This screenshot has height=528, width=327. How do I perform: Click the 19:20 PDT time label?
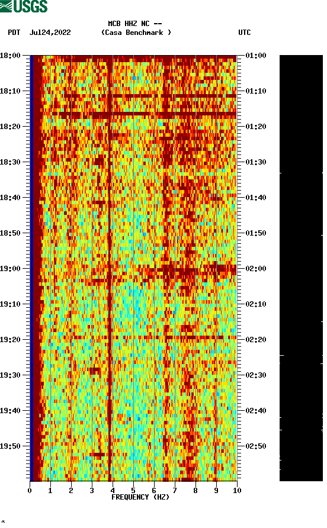tap(10, 340)
